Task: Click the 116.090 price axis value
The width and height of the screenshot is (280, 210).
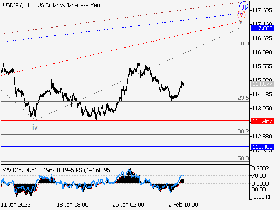Action: click(262, 52)
